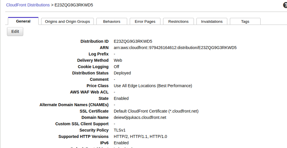
Task: Open the Restrictions tab
Action: [x=178, y=22]
